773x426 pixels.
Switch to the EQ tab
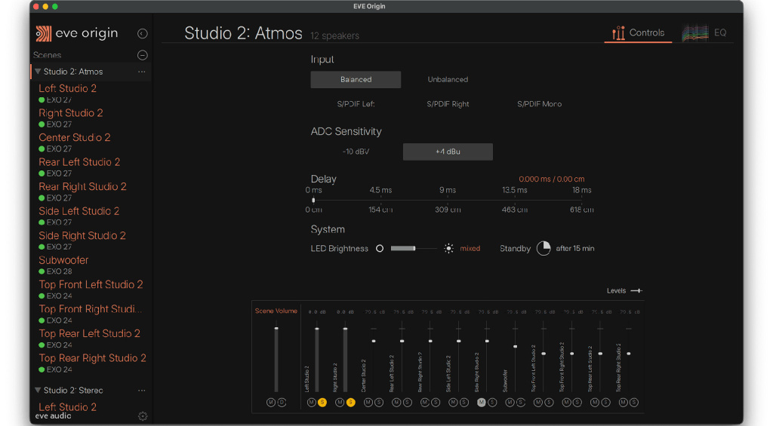tap(704, 33)
